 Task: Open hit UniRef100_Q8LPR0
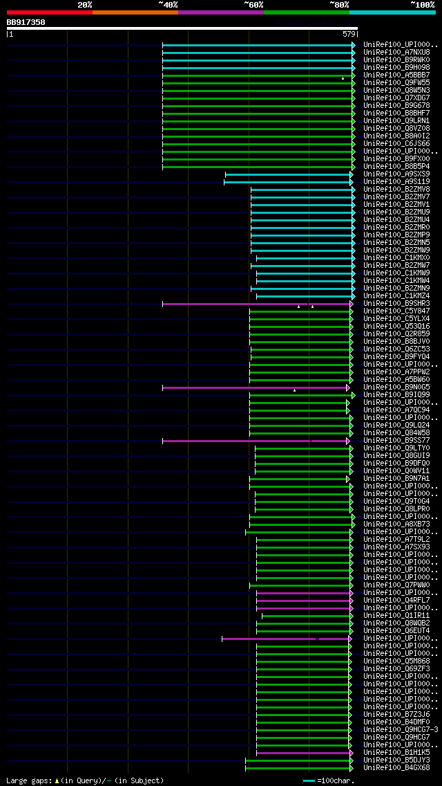coord(396,509)
